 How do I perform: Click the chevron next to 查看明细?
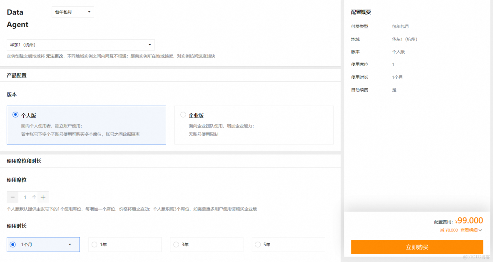481,230
